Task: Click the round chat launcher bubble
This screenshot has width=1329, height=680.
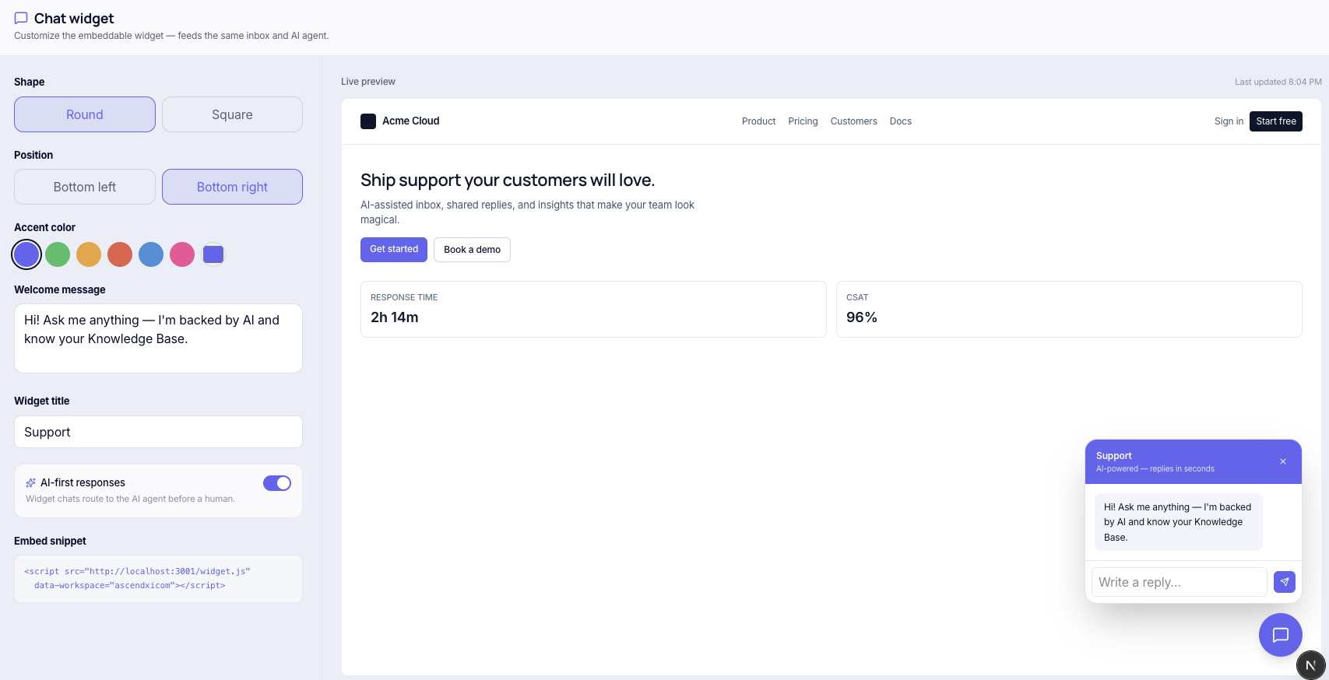Action: coord(1281,635)
